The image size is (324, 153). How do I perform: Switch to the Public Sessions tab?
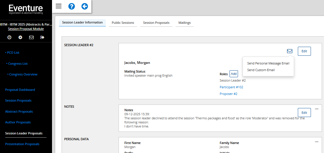(123, 23)
